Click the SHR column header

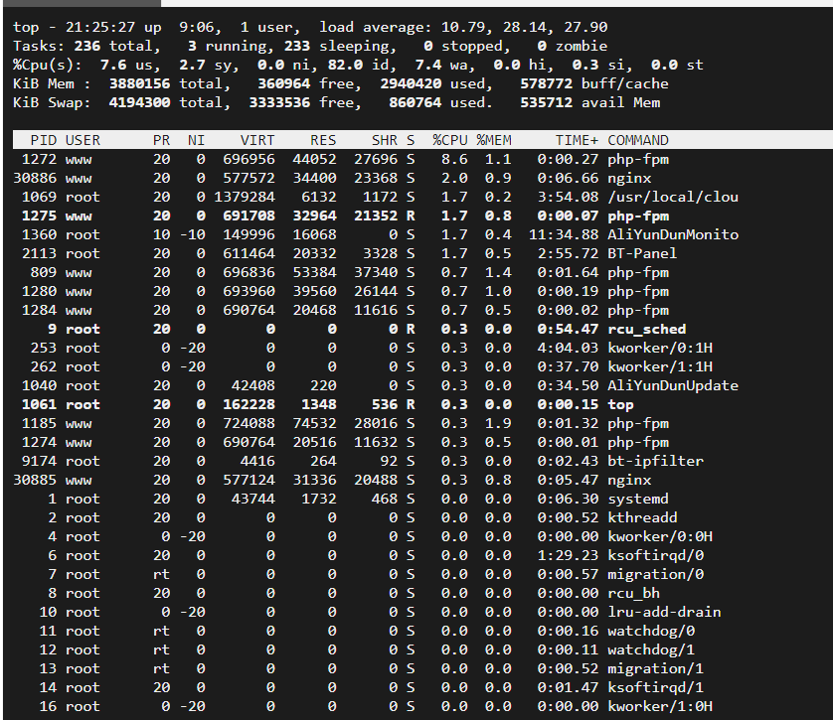pyautogui.click(x=384, y=140)
